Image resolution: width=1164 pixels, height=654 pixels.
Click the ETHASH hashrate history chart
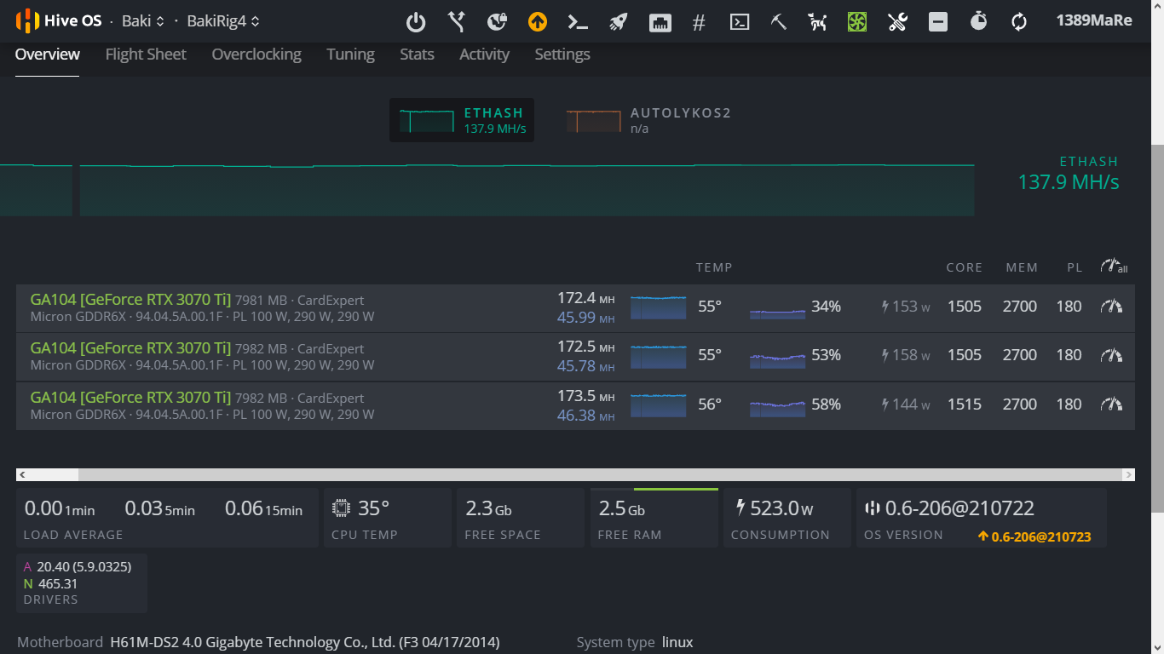click(487, 189)
